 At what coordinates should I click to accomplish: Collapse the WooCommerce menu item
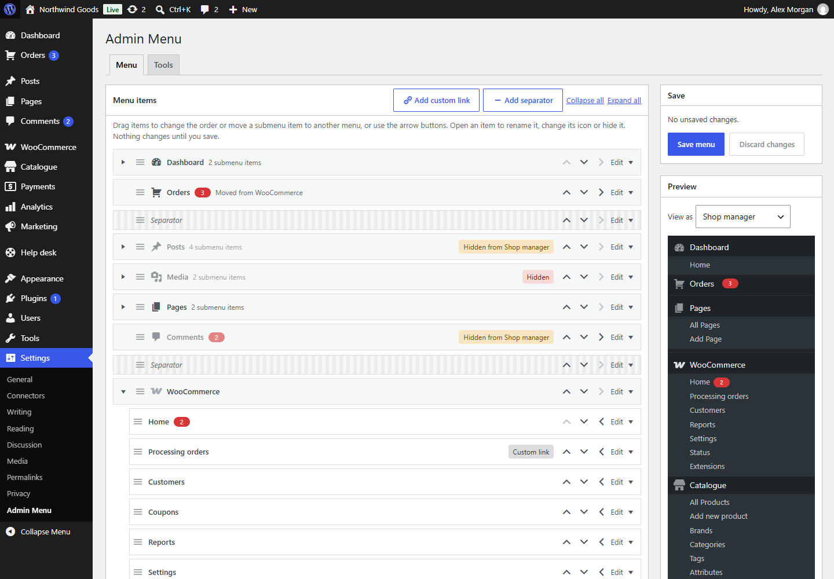pos(123,391)
